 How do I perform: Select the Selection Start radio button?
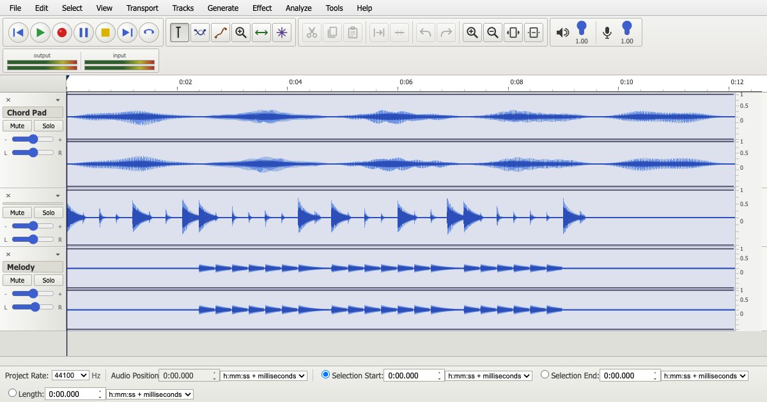[x=326, y=375]
